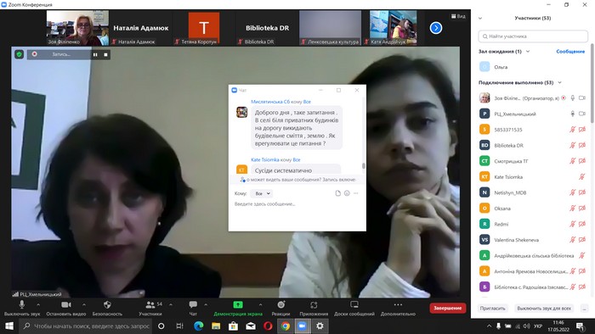
Task: Expand participants options arrow near count 54
Action: point(170,304)
